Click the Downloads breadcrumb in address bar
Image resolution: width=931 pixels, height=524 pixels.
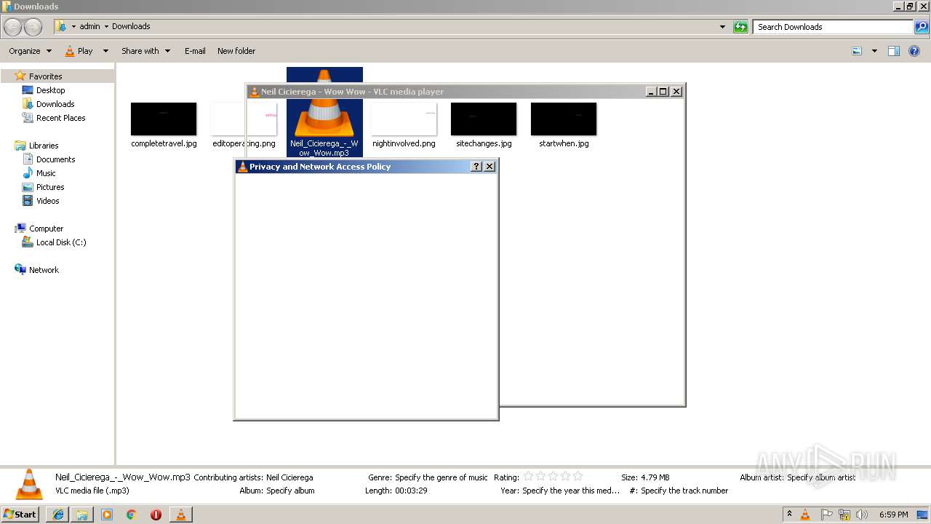pyautogui.click(x=131, y=26)
